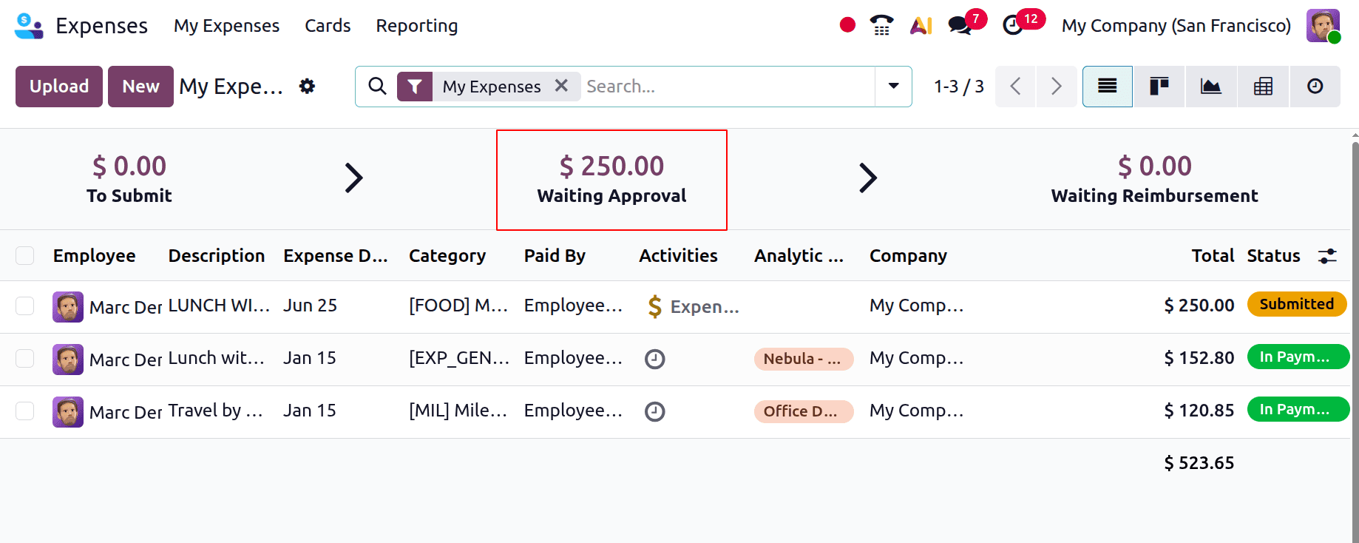Click the [EXP_GEN... category cell
Image resolution: width=1359 pixels, height=543 pixels.
[459, 358]
